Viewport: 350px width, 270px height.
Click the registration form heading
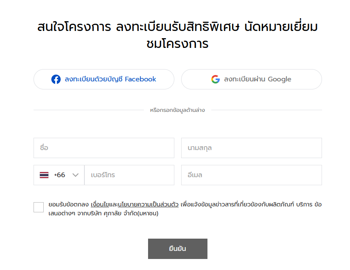coord(177,35)
